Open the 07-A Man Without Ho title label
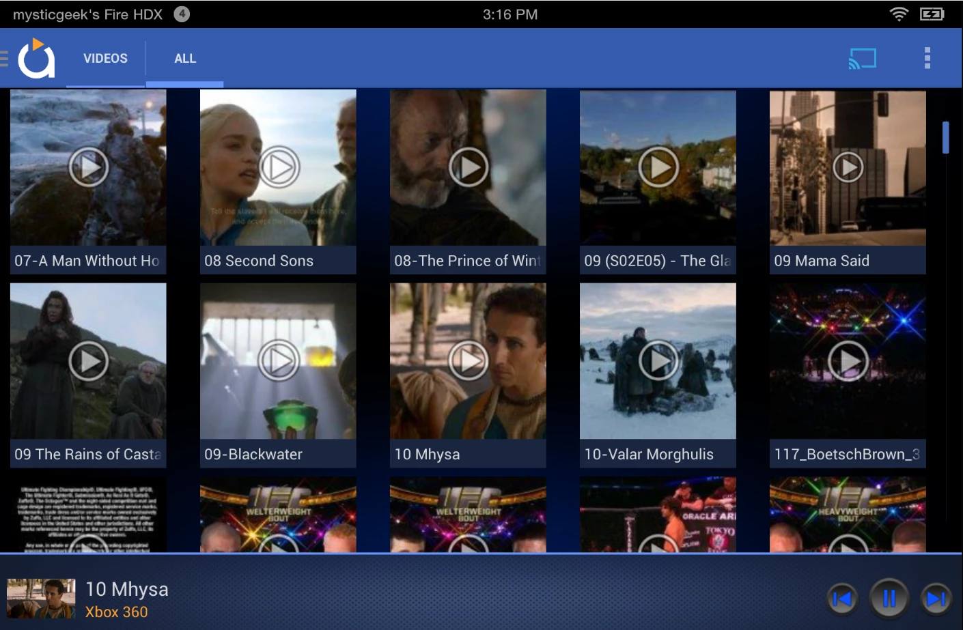 pyautogui.click(x=87, y=261)
